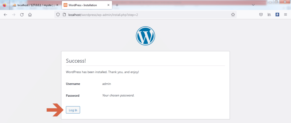Expand the list all tabs chevron

253,5
